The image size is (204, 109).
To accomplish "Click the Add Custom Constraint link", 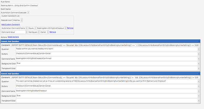I will 11,24.
